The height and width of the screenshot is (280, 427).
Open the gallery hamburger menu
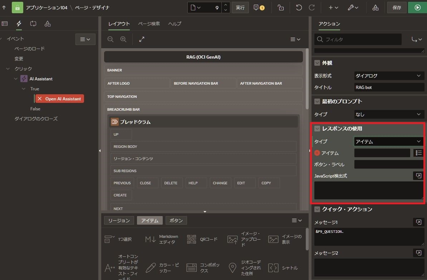[x=297, y=220]
